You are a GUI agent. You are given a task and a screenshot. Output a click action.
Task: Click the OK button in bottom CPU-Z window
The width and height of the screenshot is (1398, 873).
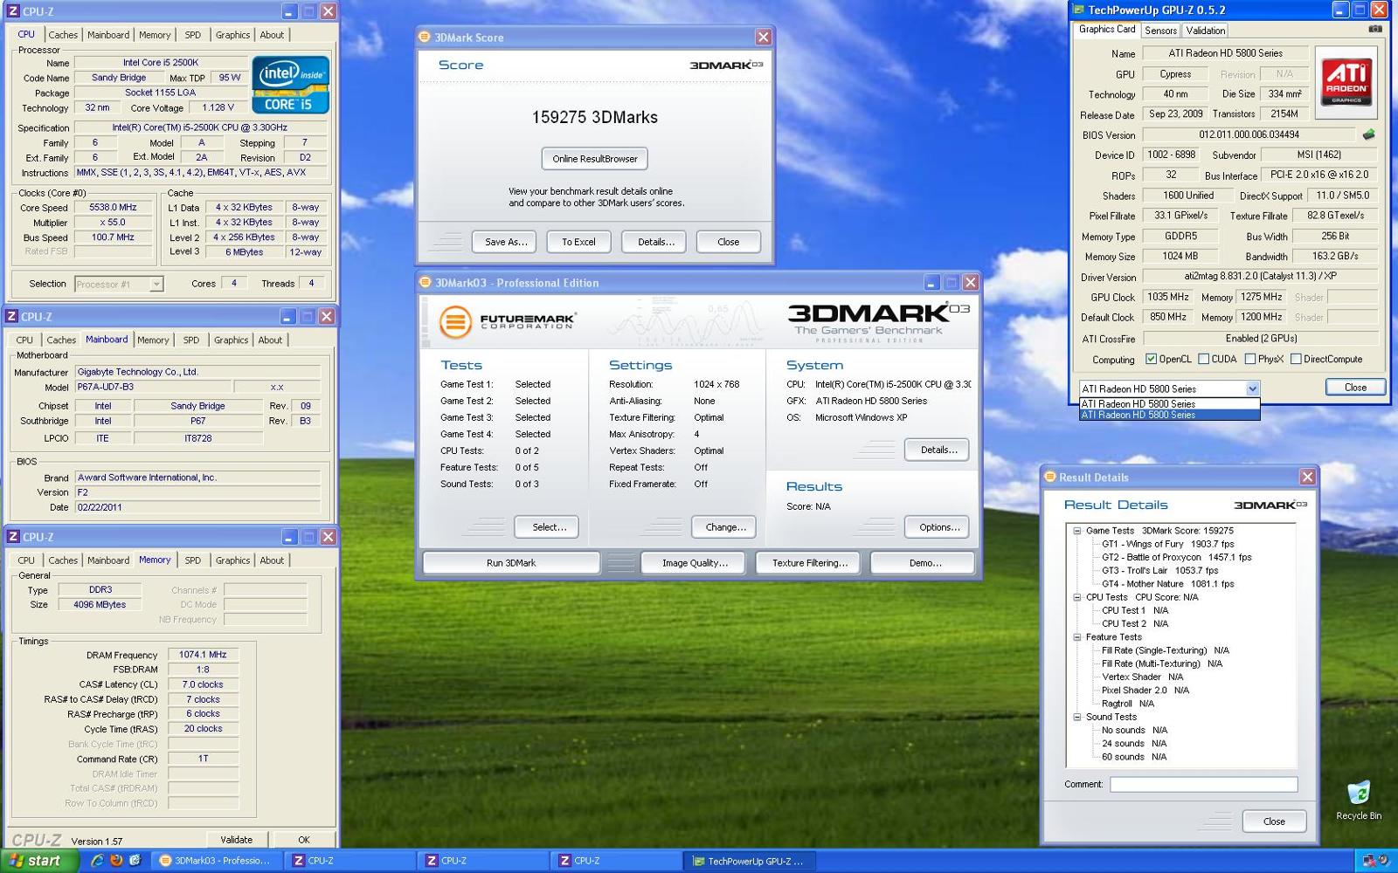coord(303,840)
